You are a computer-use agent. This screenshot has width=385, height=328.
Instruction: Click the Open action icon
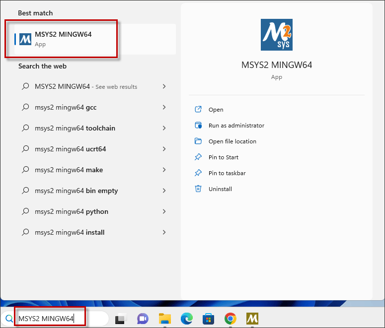click(198, 109)
